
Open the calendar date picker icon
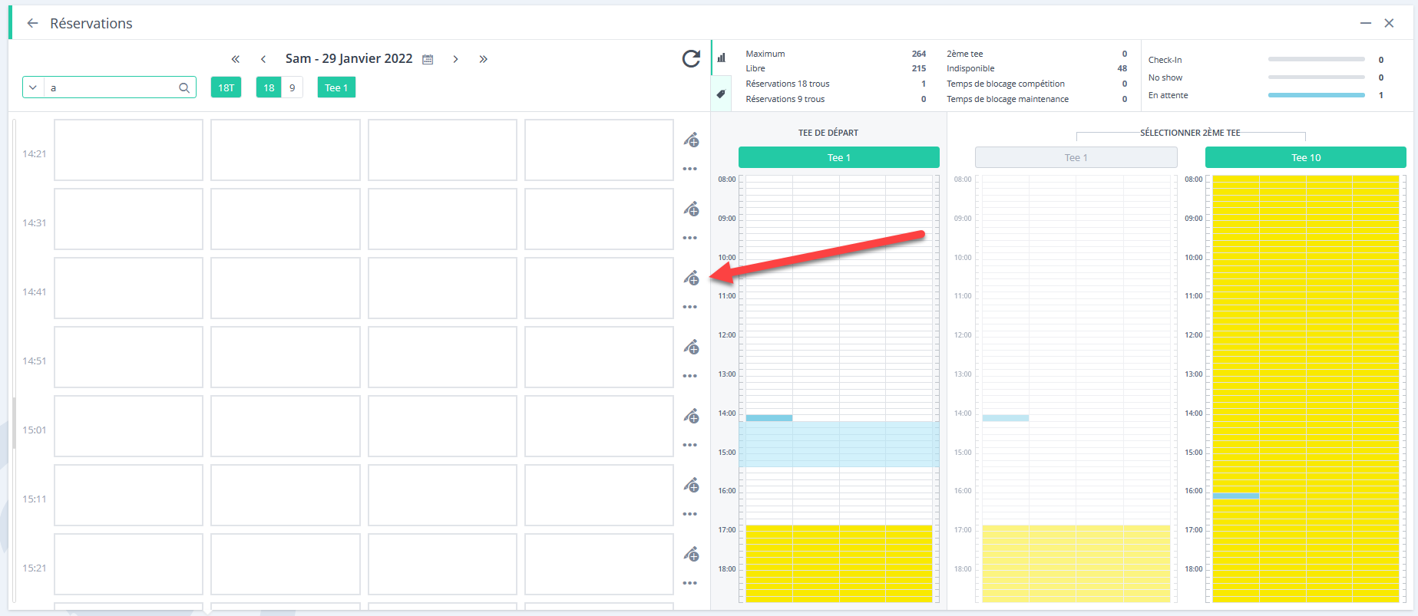pos(428,59)
